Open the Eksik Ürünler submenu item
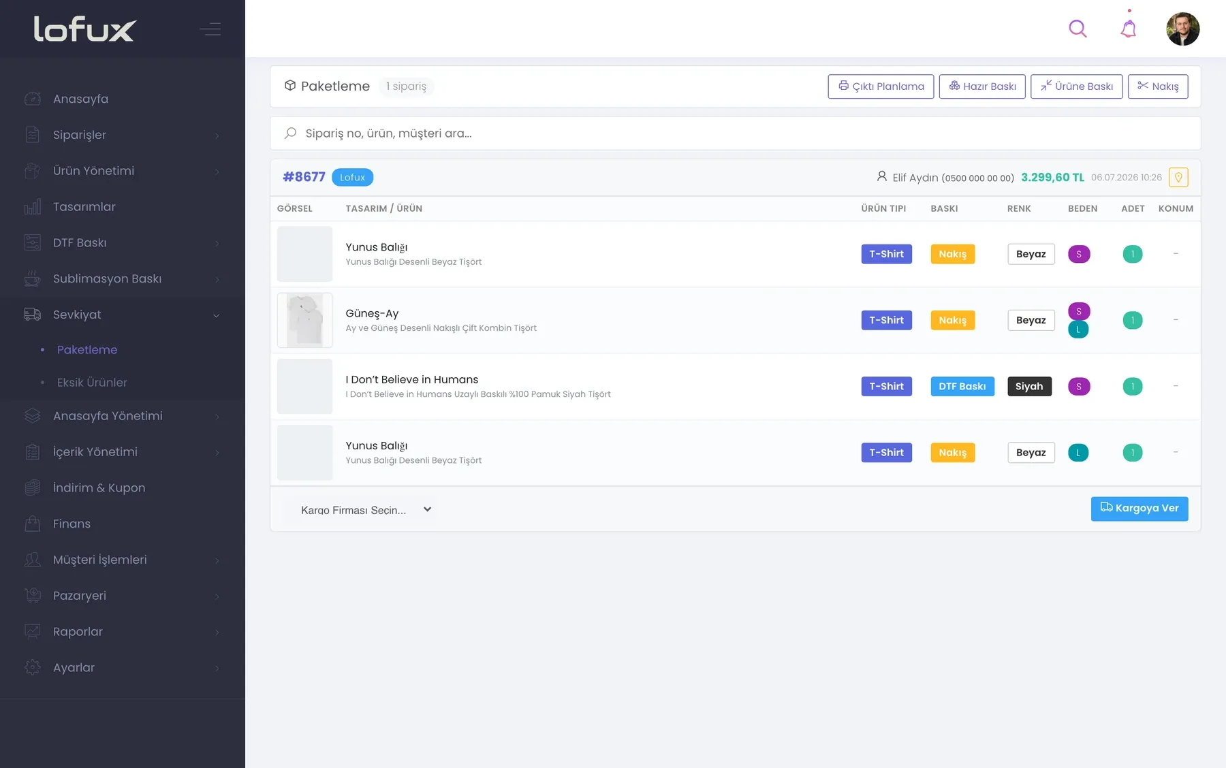This screenshot has height=768, width=1226. click(92, 383)
